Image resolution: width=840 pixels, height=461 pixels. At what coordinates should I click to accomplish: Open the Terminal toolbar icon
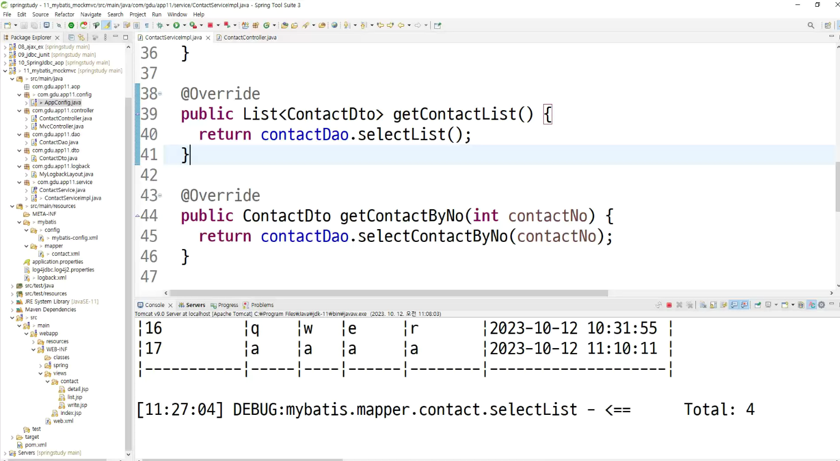tap(46, 25)
